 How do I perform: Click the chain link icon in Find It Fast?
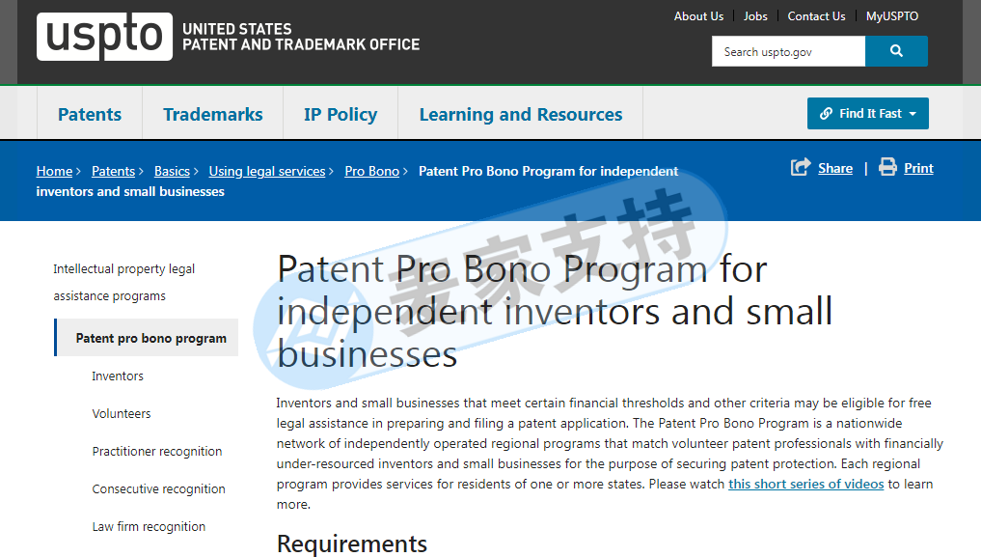pos(826,113)
